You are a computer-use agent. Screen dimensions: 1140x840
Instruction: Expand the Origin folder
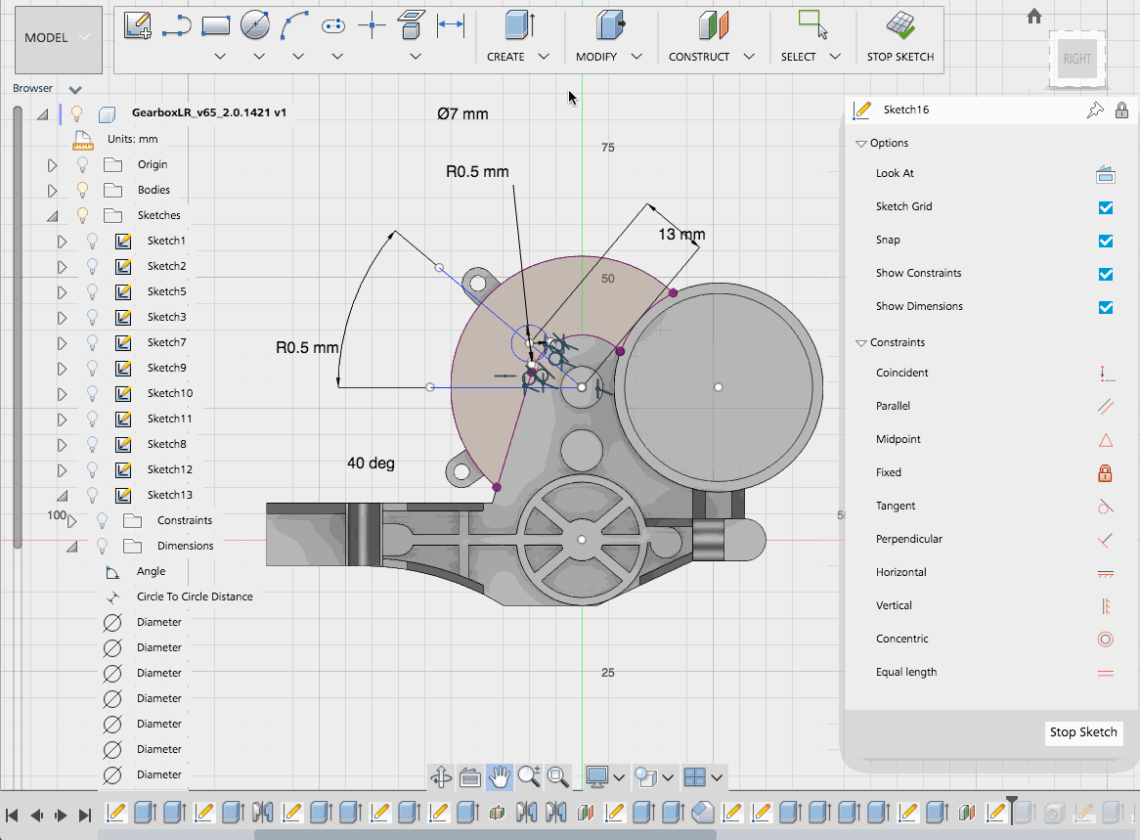(52, 164)
